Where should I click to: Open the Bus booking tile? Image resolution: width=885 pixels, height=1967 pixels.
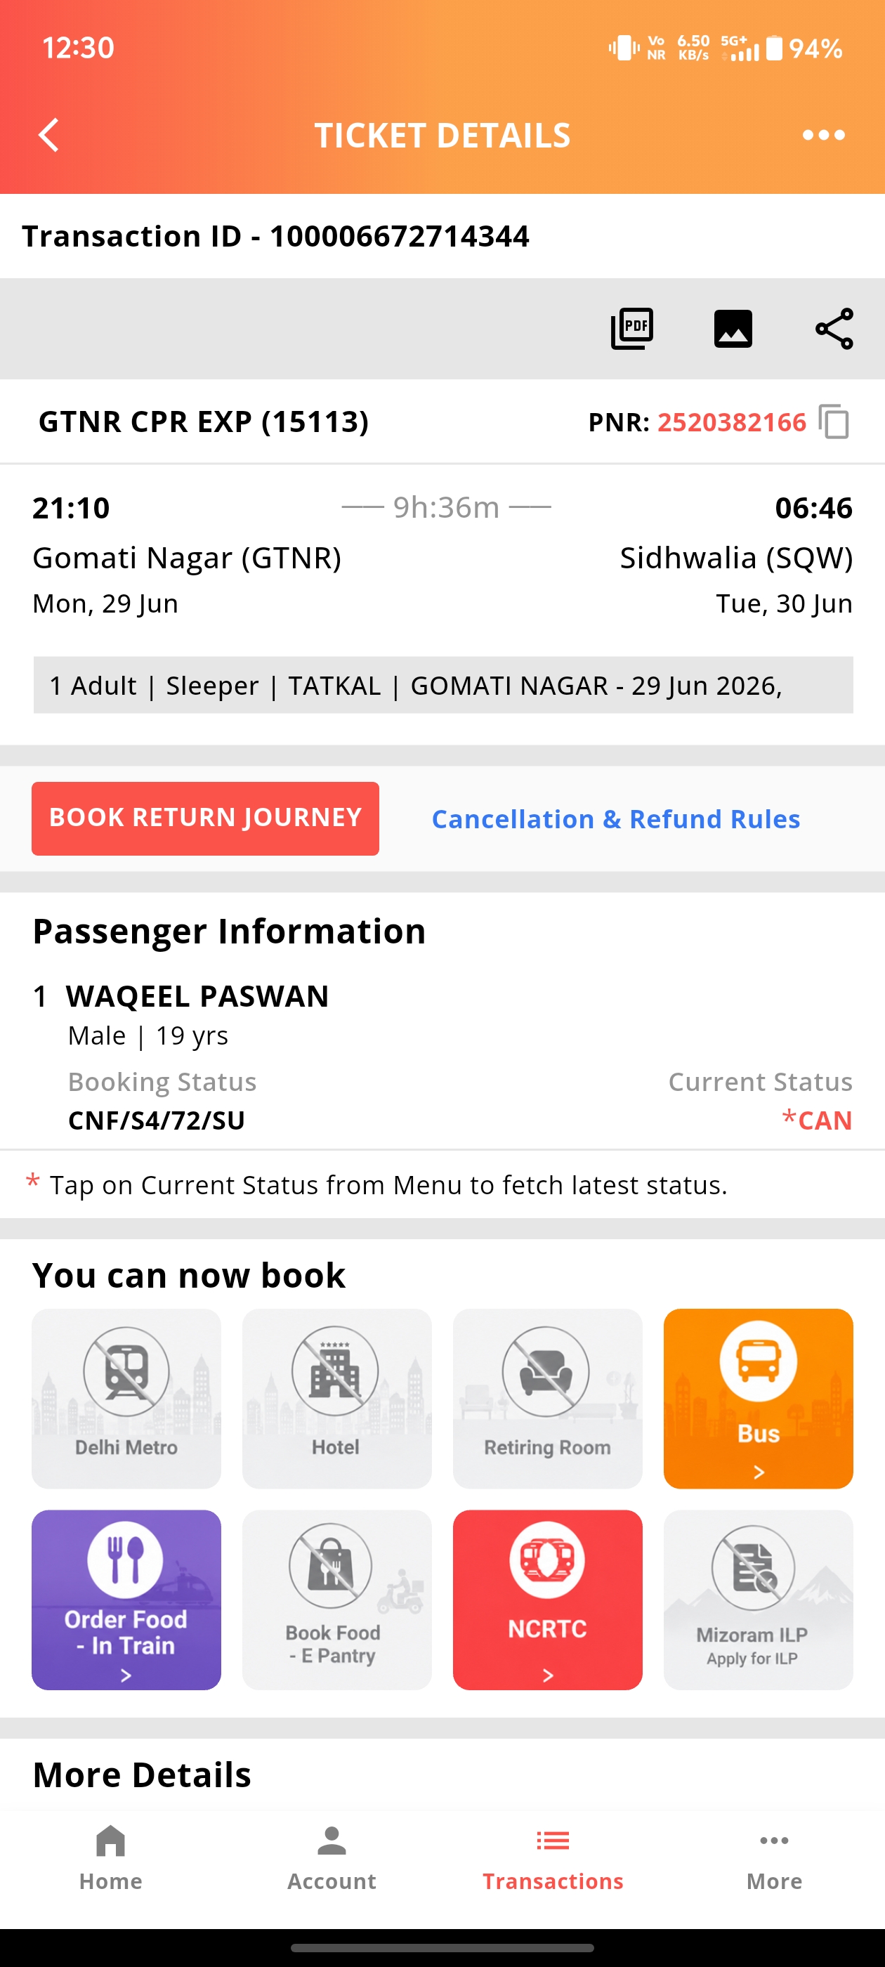[759, 1398]
